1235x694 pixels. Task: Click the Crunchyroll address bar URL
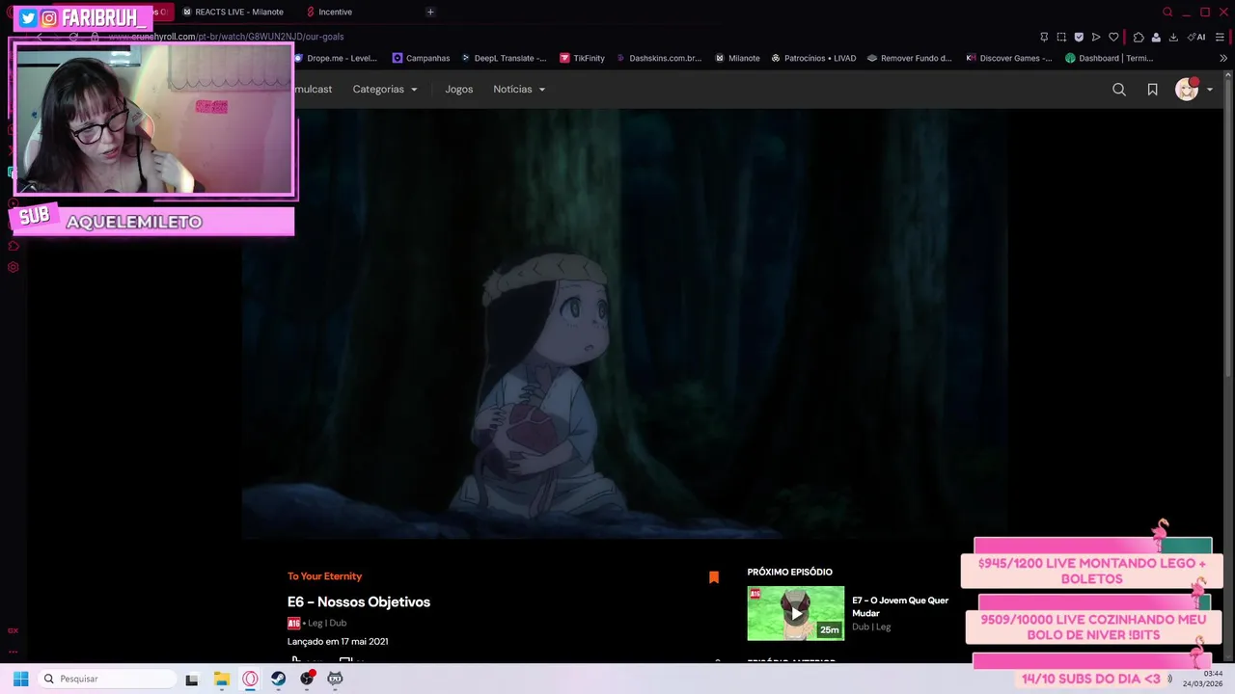[226, 37]
